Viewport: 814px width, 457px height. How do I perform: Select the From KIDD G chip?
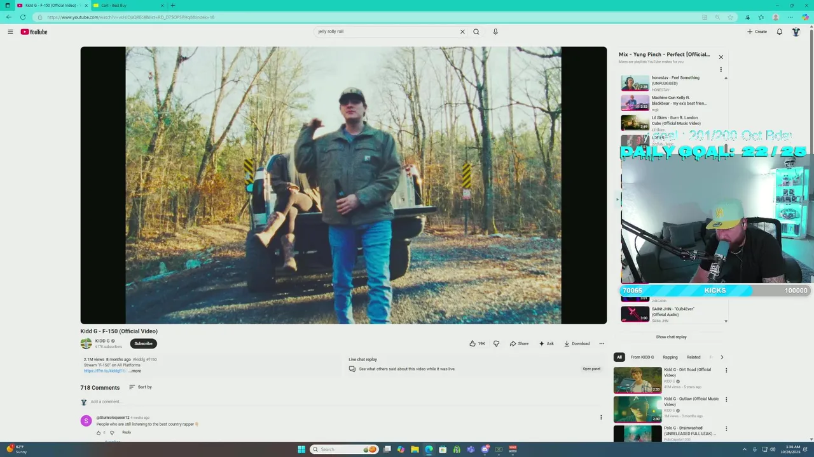tap(642, 357)
